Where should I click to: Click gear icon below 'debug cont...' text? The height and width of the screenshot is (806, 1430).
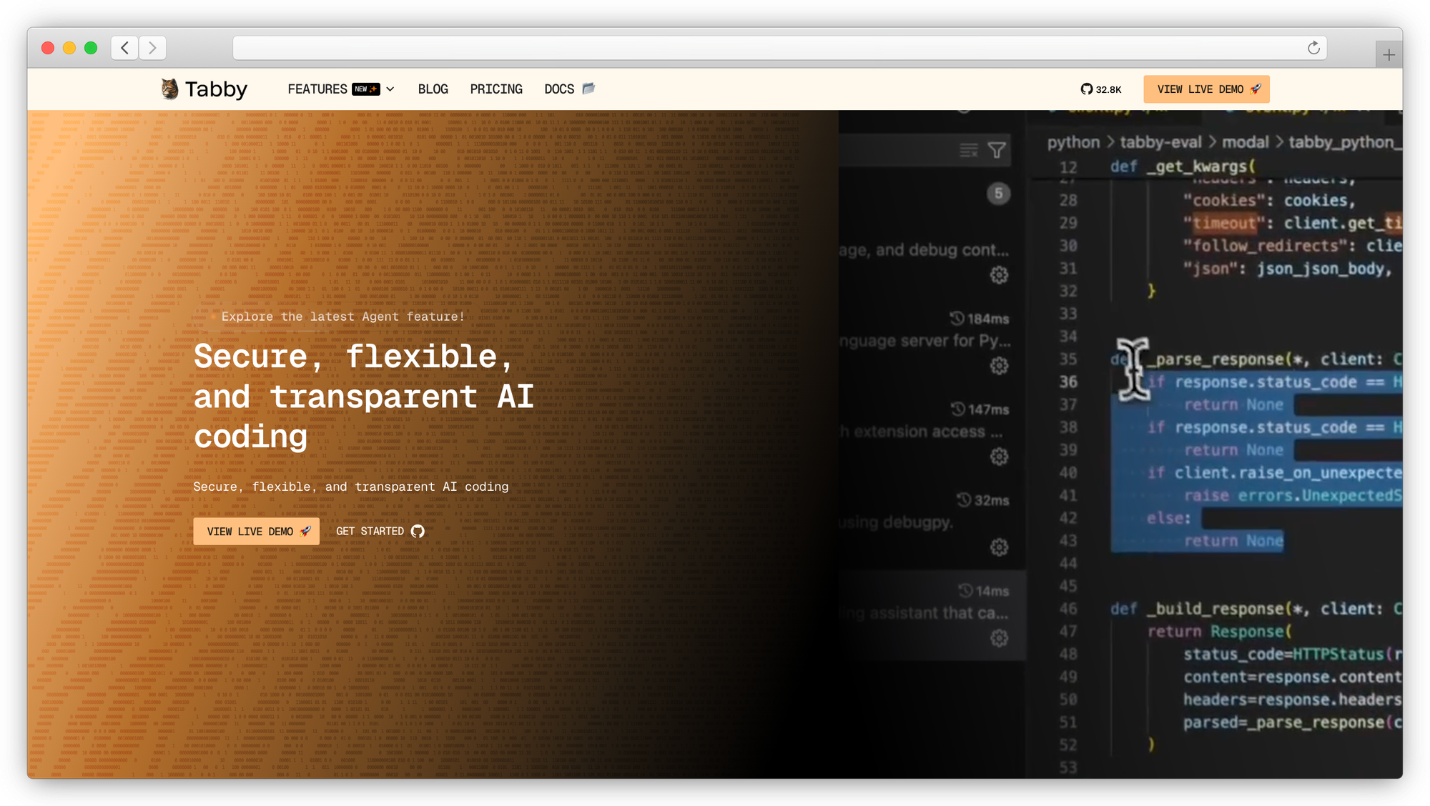point(999,275)
